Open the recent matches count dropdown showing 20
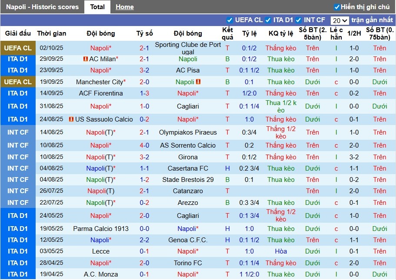 [x=339, y=20]
